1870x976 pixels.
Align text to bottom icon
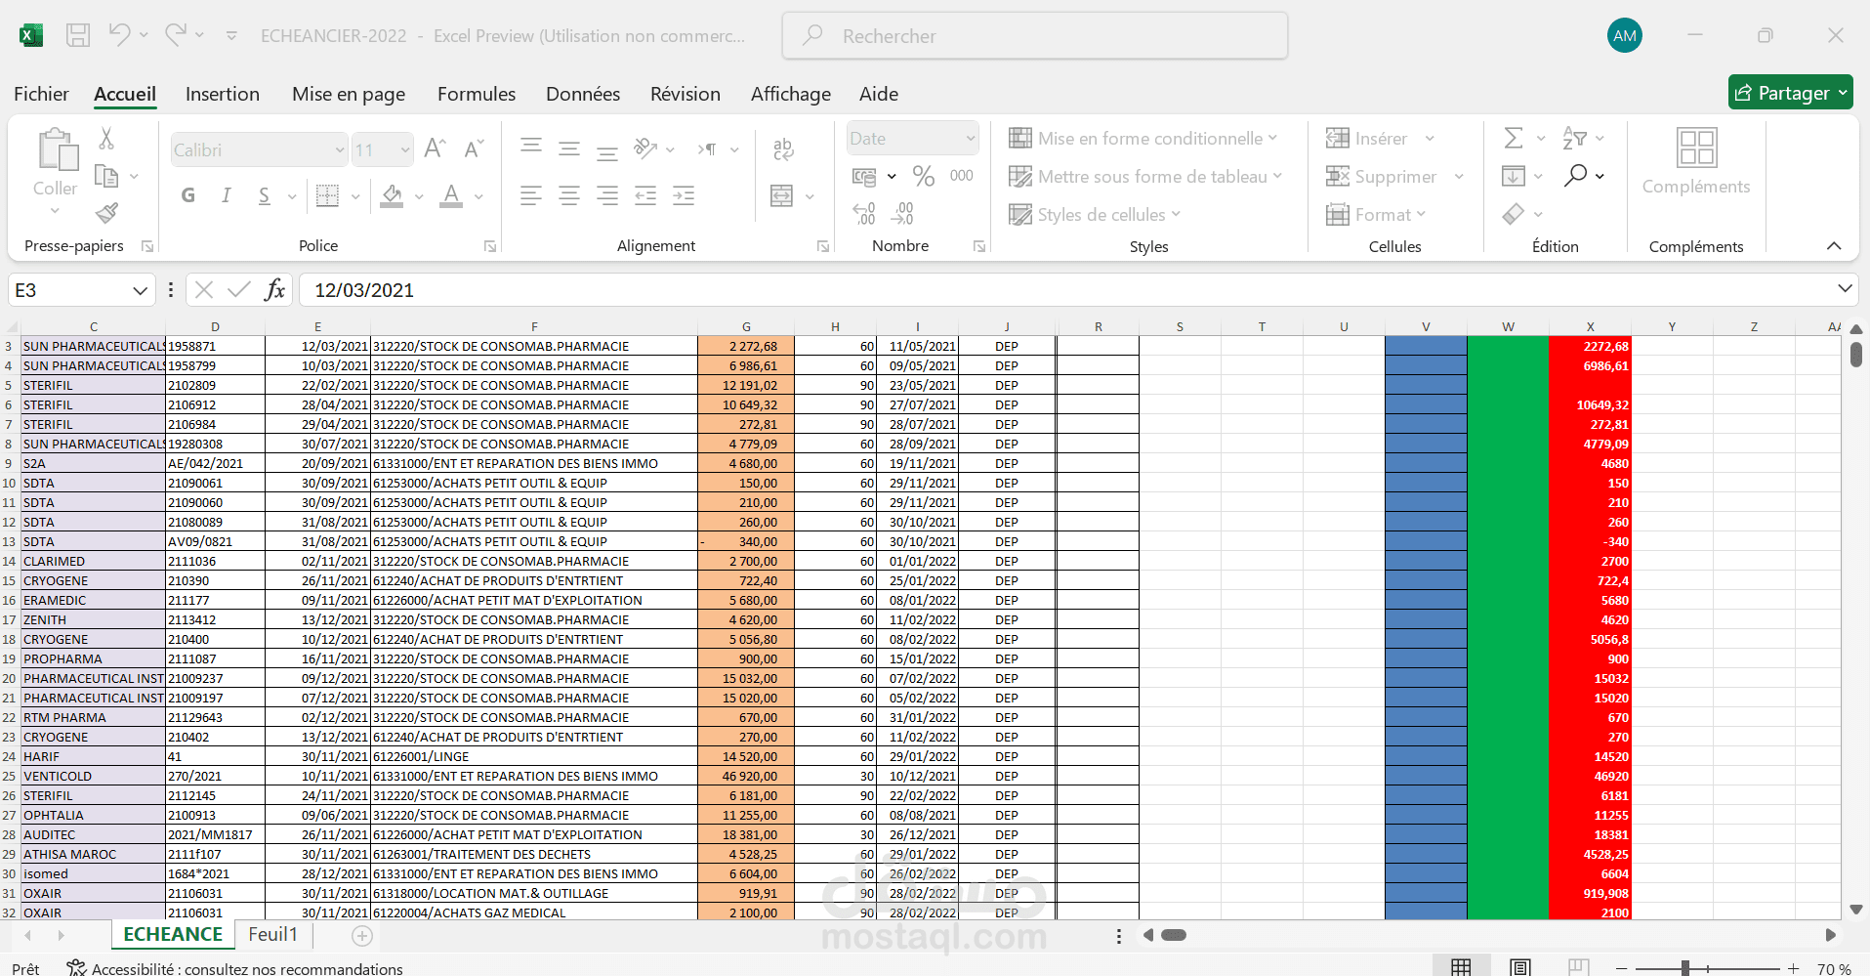[607, 152]
